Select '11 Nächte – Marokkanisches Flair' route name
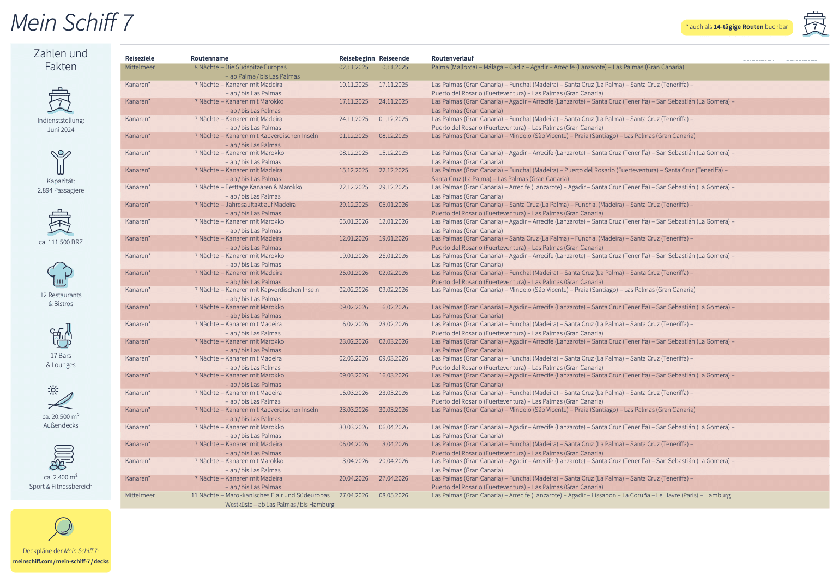The image size is (839, 582). [x=260, y=496]
